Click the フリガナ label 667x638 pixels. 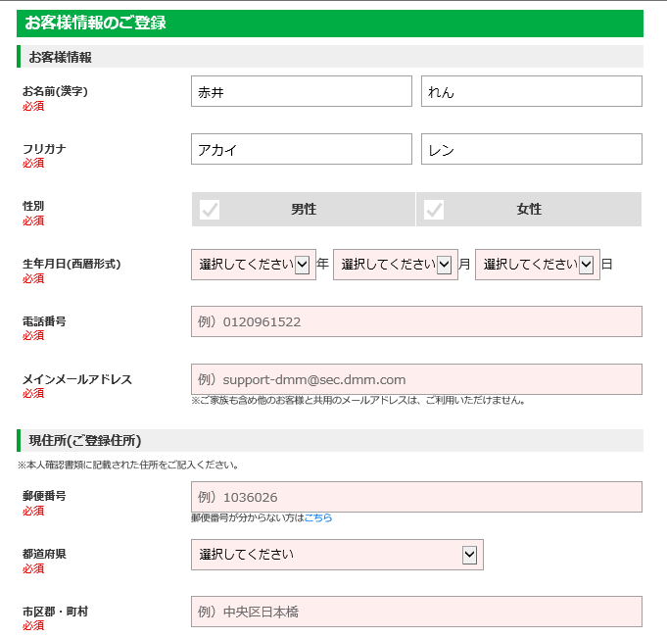44,149
